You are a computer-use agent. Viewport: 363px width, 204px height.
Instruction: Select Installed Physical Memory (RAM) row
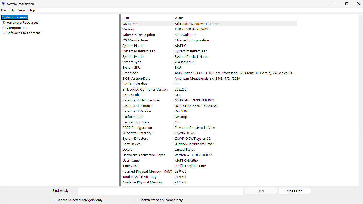pos(209,171)
